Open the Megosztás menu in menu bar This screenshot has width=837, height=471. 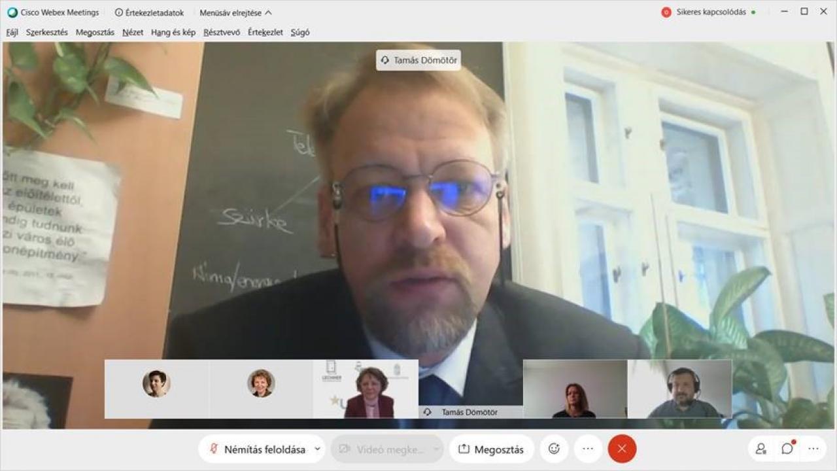(95, 32)
